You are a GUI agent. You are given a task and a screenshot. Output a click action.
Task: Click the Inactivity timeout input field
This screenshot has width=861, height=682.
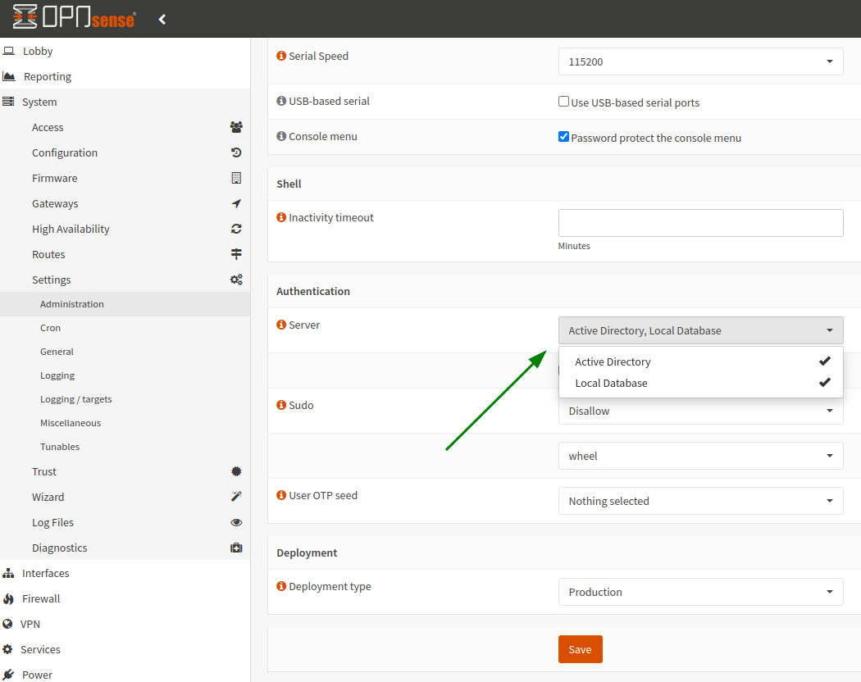pyautogui.click(x=700, y=223)
